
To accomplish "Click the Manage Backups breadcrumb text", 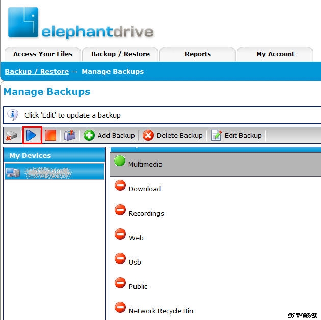I will (113, 72).
